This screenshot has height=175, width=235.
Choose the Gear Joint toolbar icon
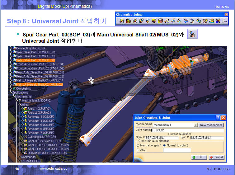point(205,21)
